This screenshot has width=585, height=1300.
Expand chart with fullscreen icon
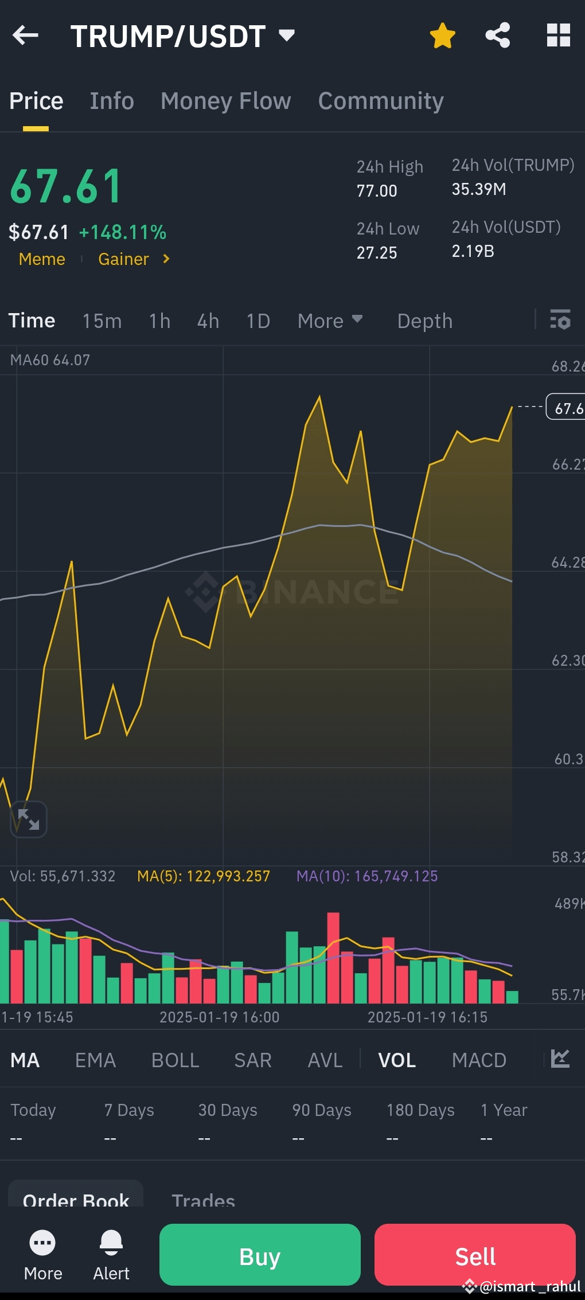[28, 819]
